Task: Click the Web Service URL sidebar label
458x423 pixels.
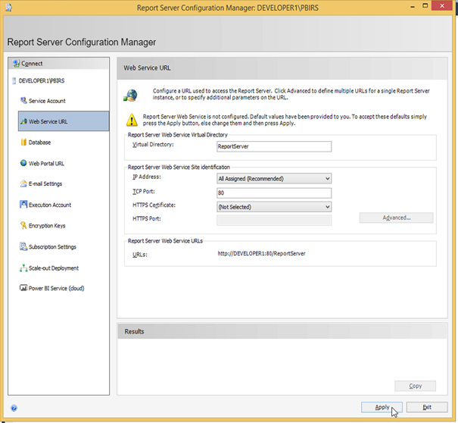Action: [x=48, y=121]
